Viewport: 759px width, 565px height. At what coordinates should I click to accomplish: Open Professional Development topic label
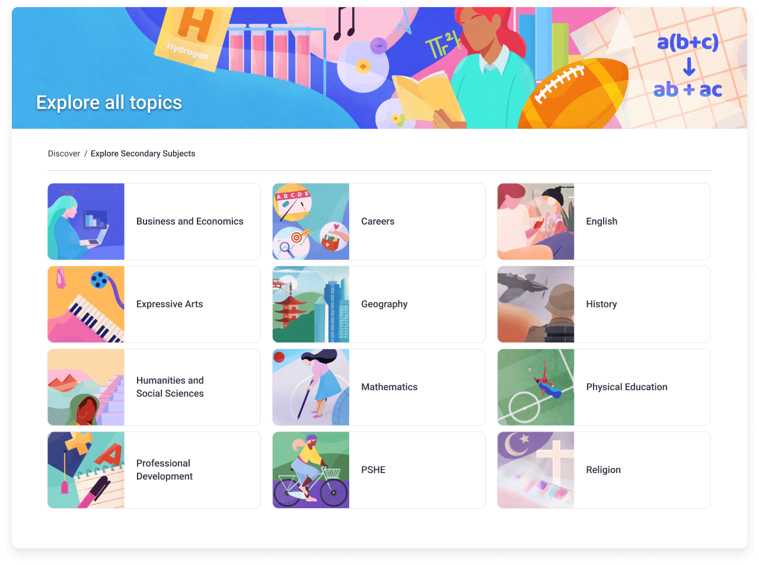164,470
